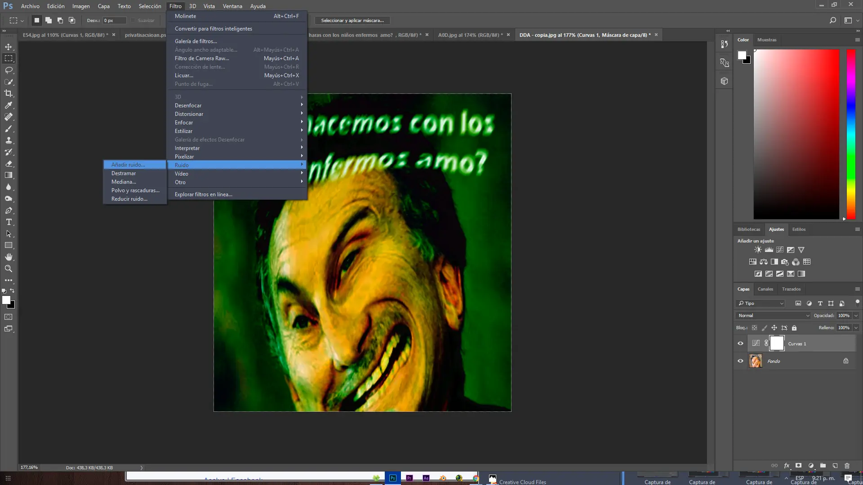This screenshot has height=485, width=863.
Task: Hide the Curves 1 layer
Action: [x=740, y=344]
